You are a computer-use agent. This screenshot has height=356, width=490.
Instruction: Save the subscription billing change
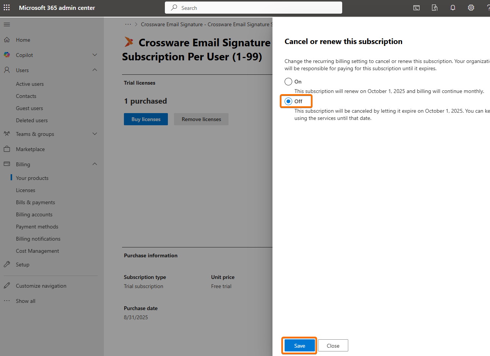click(299, 346)
